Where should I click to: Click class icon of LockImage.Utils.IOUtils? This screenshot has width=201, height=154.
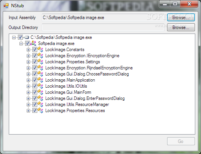coord(40,86)
